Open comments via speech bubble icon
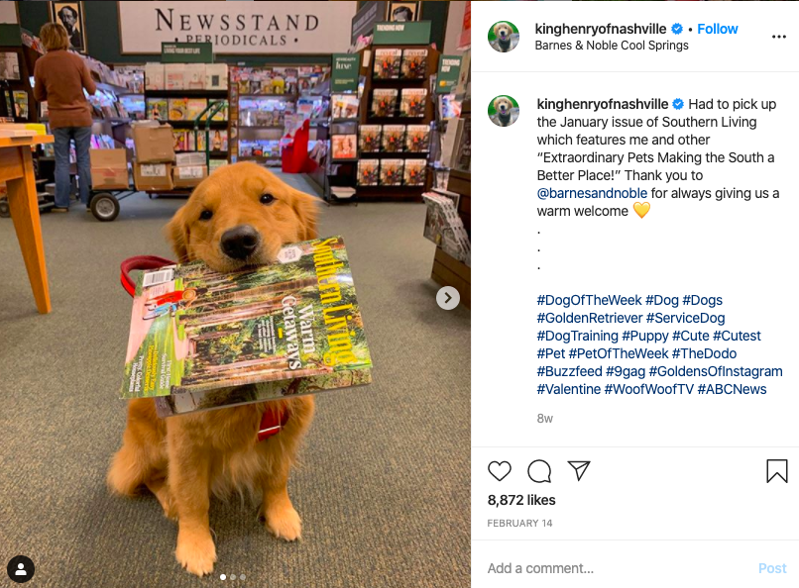The width and height of the screenshot is (799, 588). click(539, 471)
